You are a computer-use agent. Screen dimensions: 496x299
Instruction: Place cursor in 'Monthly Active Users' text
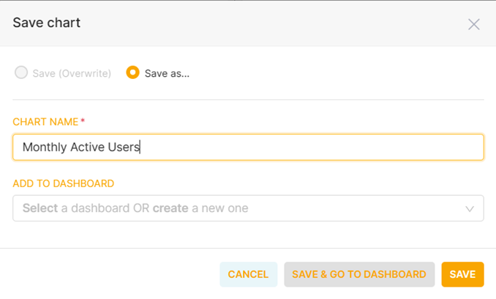[x=81, y=147]
